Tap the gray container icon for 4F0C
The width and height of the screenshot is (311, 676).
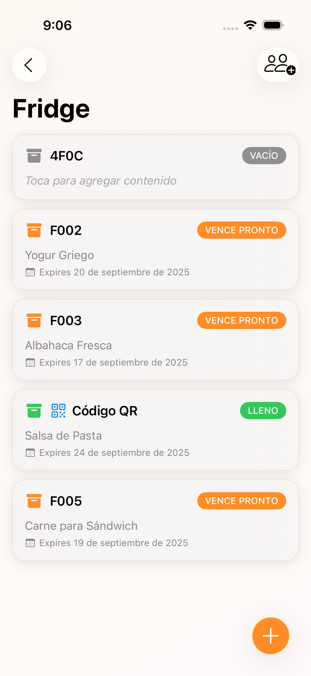pos(34,156)
